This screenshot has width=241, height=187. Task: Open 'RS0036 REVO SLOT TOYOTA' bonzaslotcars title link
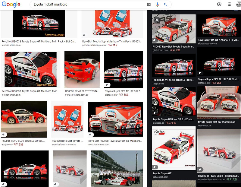pos(82,91)
